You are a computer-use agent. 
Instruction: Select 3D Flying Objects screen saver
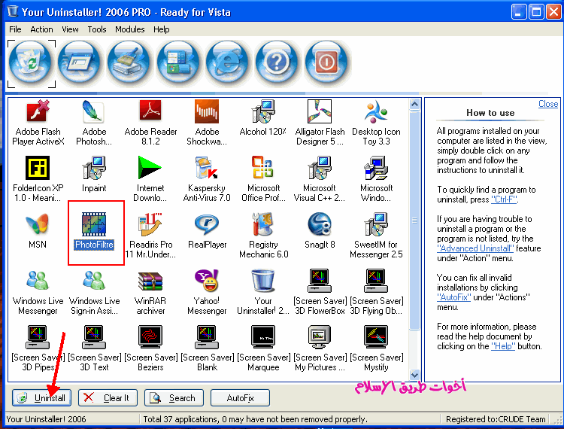[376, 292]
